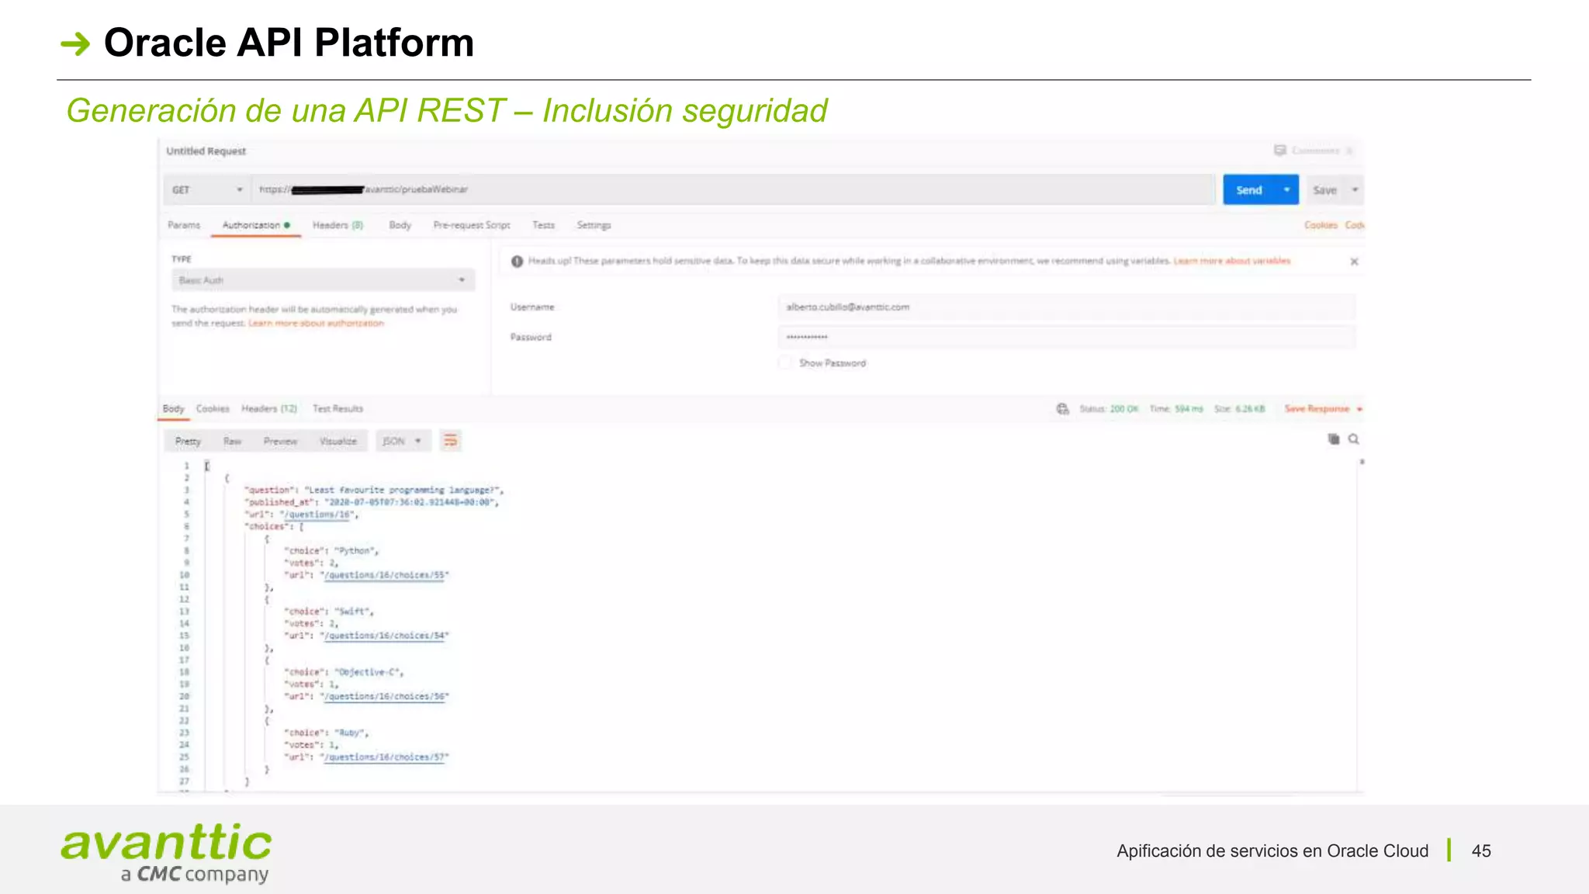1589x894 pixels.
Task: Click the network globe icon beside Status
Action: pyautogui.click(x=1062, y=409)
